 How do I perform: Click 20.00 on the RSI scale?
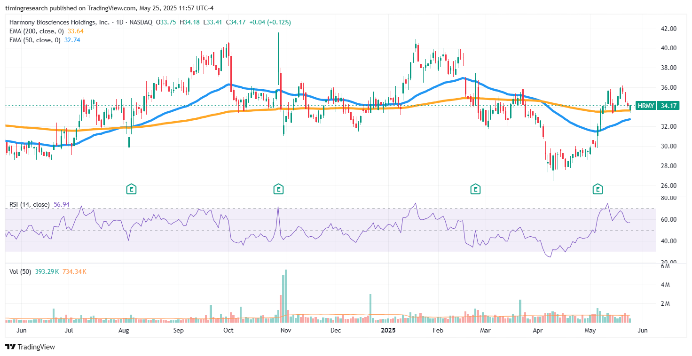668,262
